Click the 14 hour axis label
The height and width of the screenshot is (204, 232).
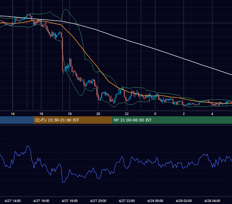(13, 114)
